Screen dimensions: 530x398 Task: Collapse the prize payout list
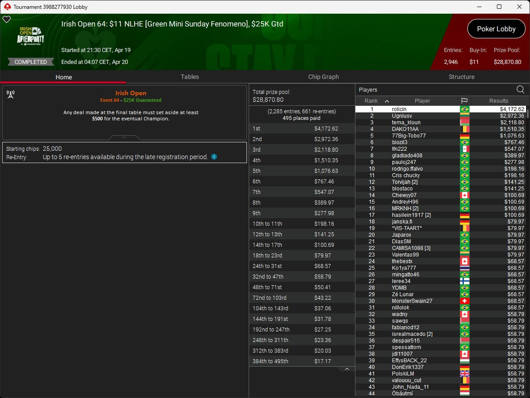[x=347, y=369]
